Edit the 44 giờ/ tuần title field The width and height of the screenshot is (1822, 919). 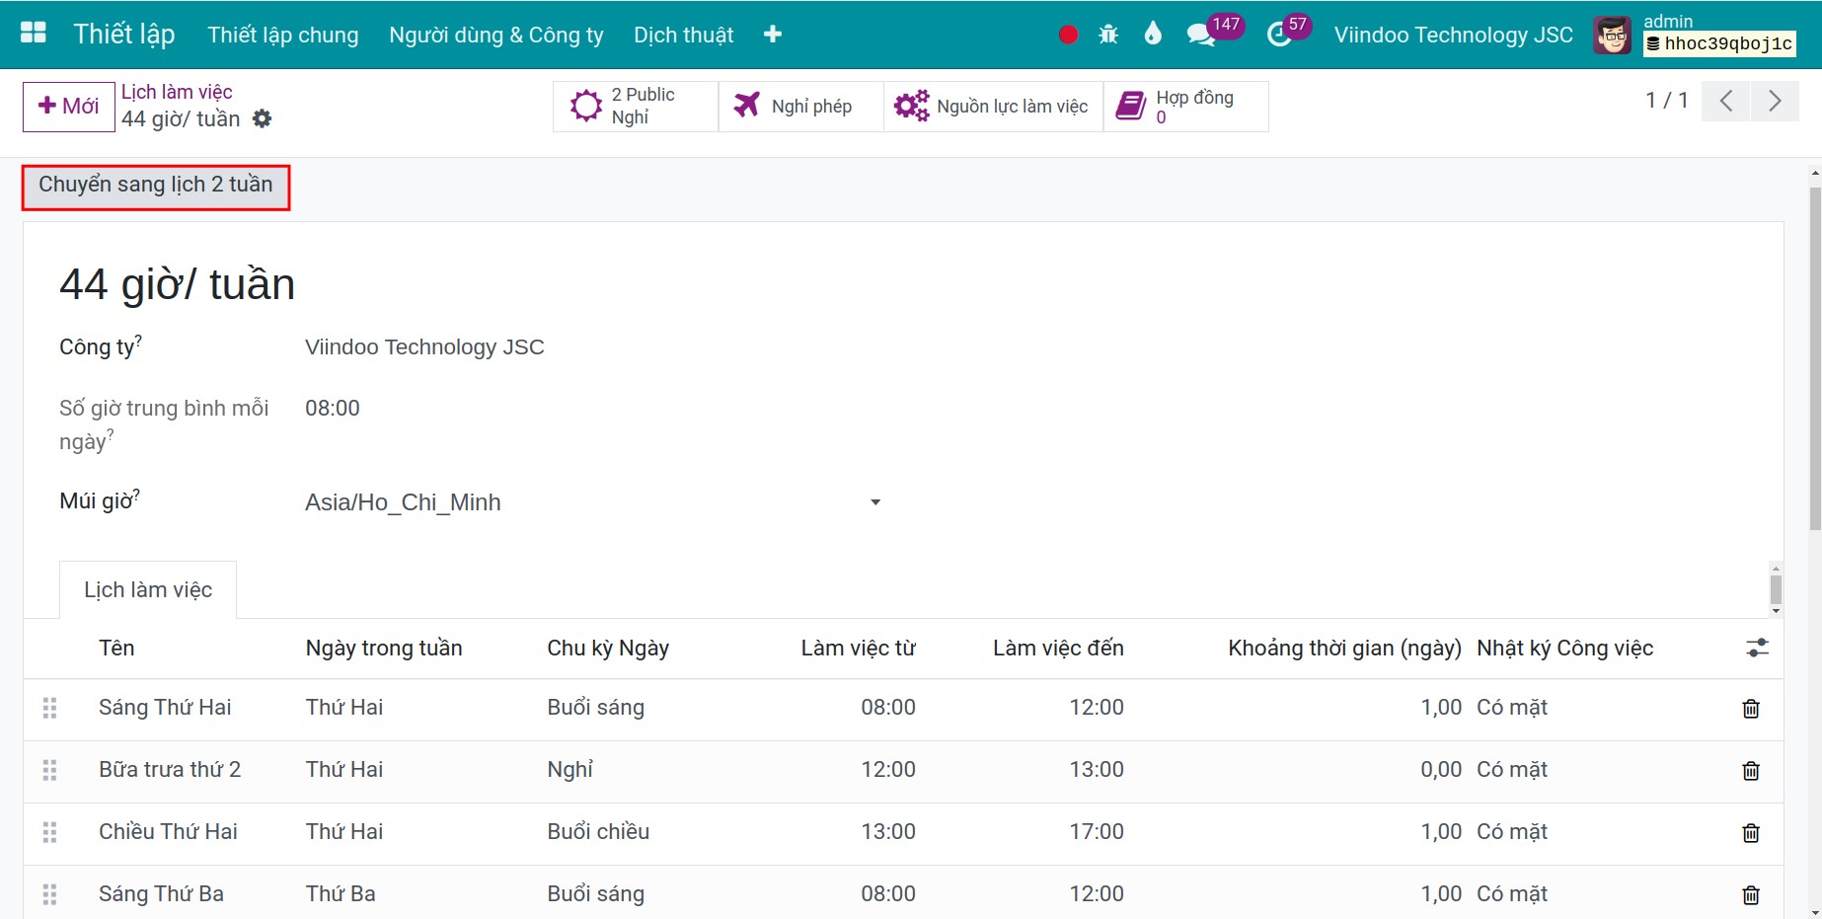click(x=178, y=284)
